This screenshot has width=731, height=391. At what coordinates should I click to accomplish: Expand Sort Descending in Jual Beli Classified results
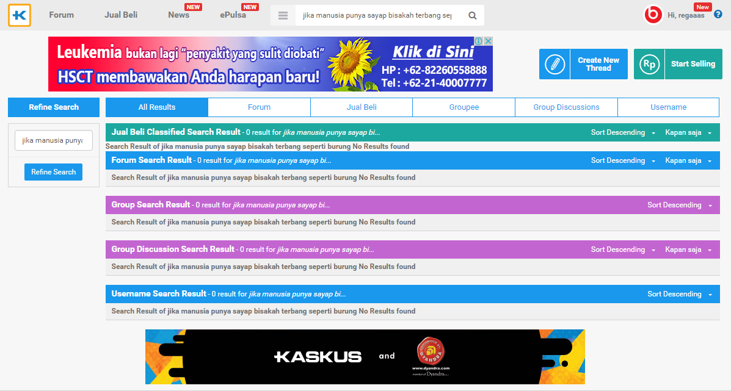pos(623,132)
